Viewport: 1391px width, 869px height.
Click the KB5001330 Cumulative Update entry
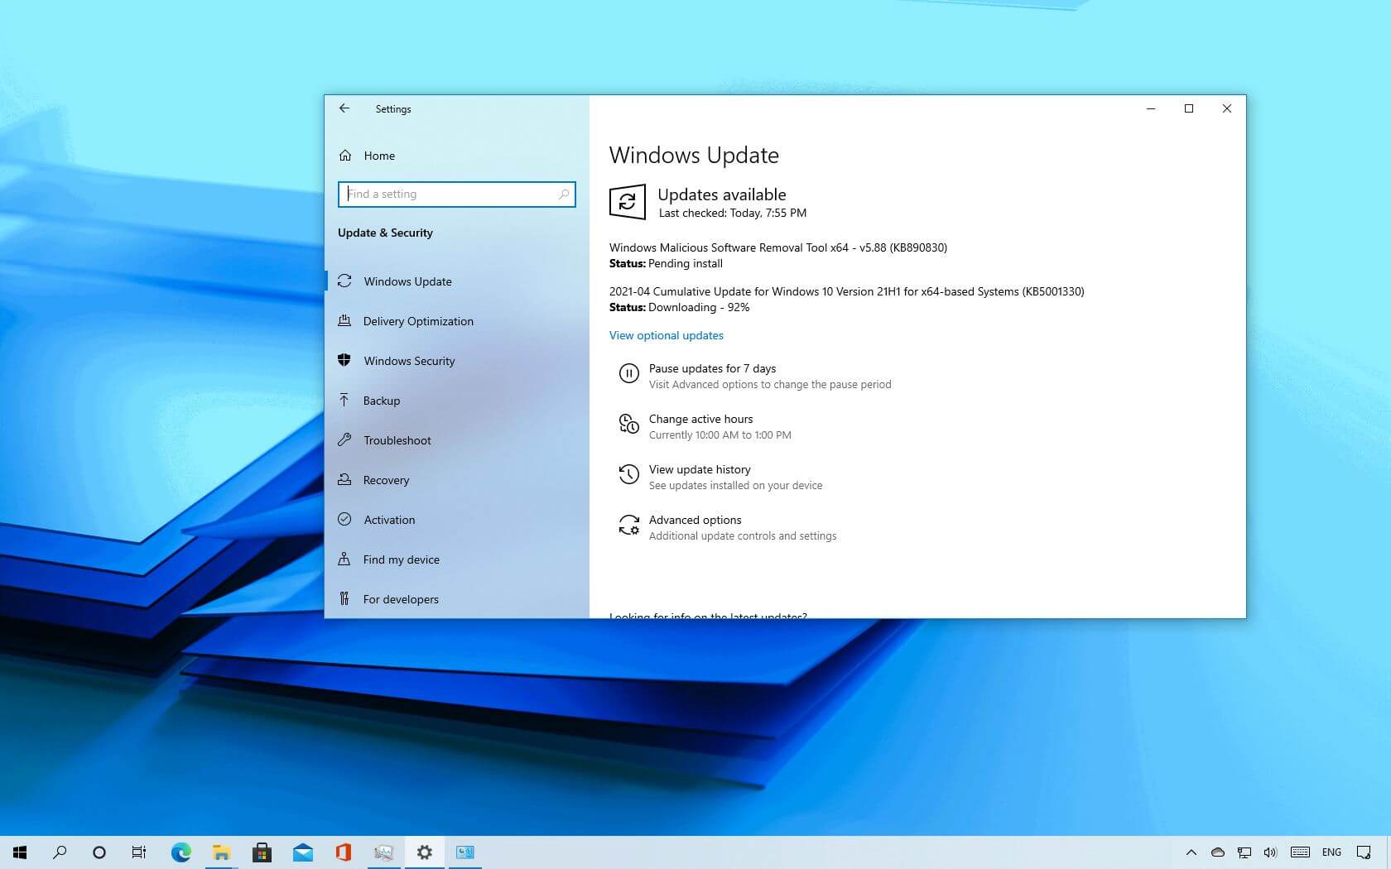(x=846, y=291)
